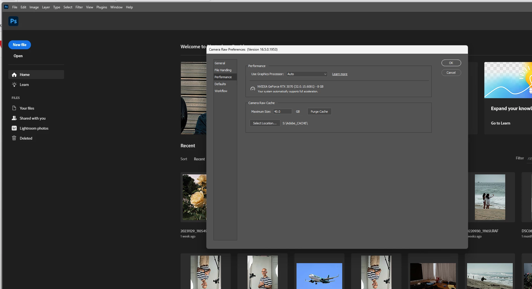Open the blue sky airplane thumbnail
Screen dimensions: 532x289
(319, 276)
